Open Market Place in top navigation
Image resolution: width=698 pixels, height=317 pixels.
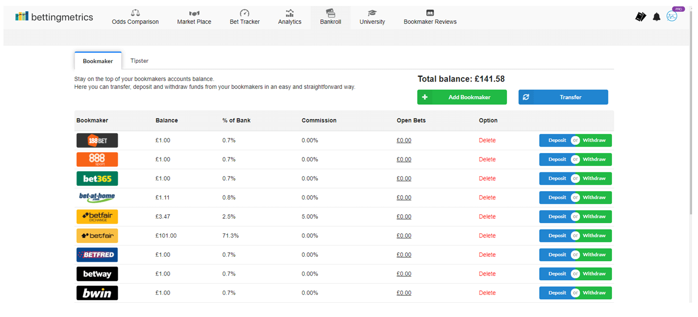pos(194,17)
